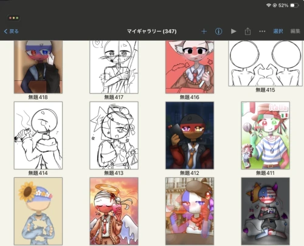Start slideshow with the play icon
This screenshot has height=246, width=304.
click(233, 31)
